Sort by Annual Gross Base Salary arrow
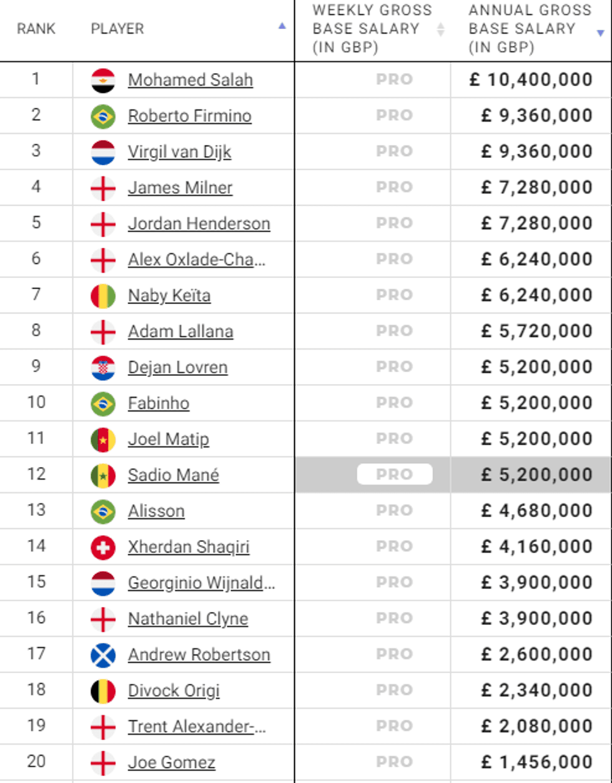This screenshot has height=783, width=612. (x=601, y=33)
